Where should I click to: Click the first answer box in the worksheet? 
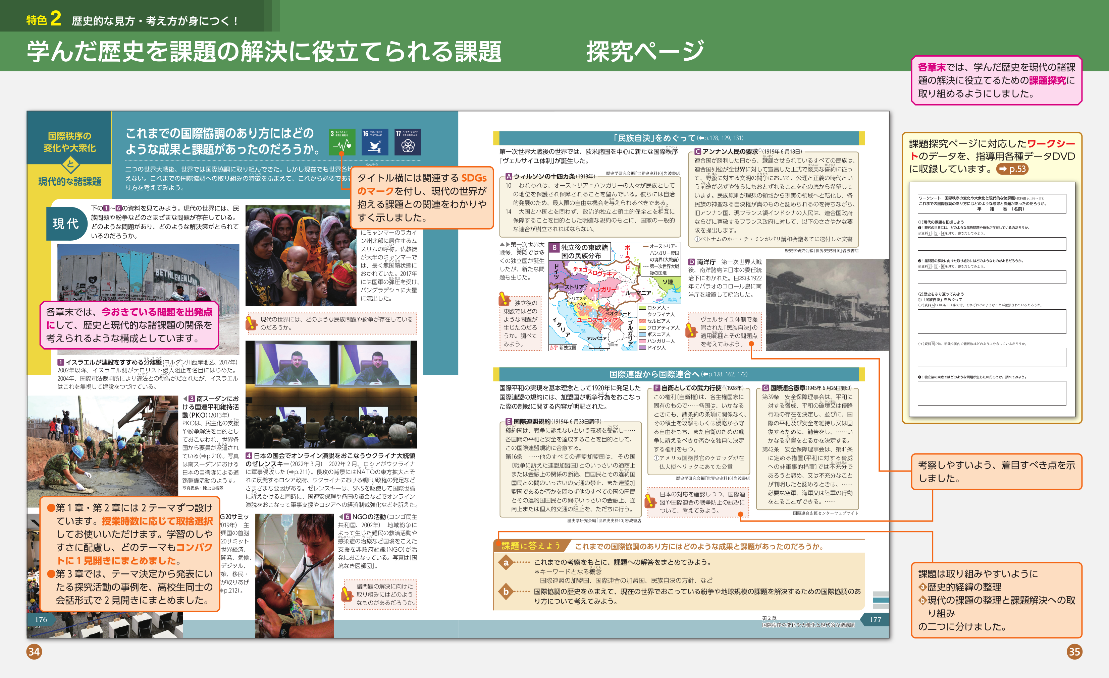pos(992,244)
